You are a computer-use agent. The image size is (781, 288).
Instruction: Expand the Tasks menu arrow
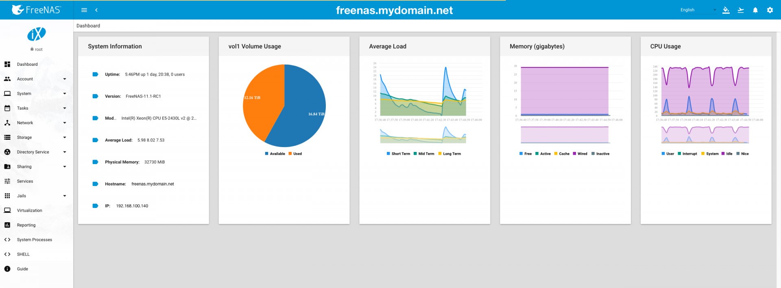pyautogui.click(x=65, y=108)
